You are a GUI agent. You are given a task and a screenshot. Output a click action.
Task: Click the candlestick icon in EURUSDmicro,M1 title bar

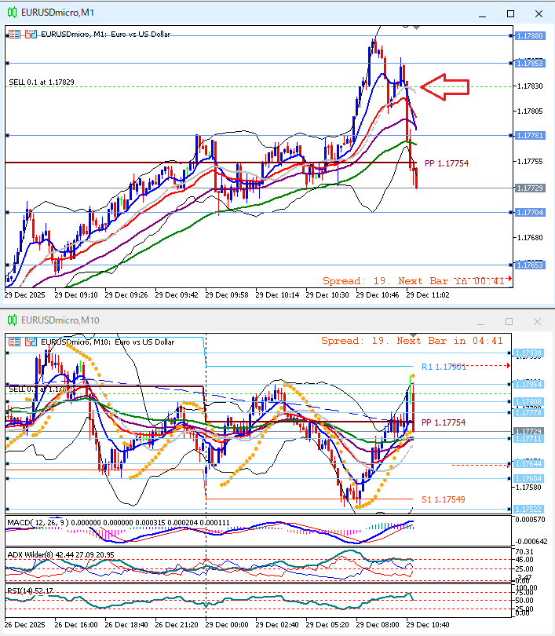(12, 13)
